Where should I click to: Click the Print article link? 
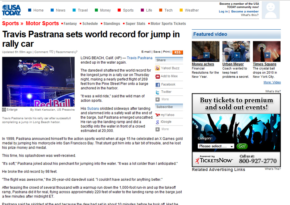[x=166, y=52]
